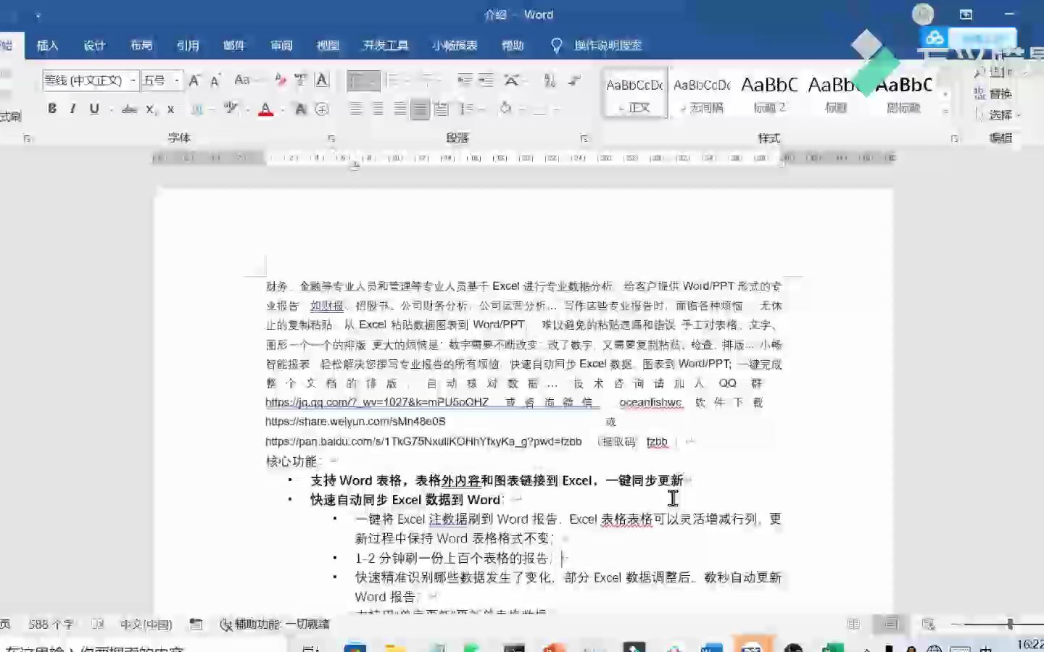Open the 邮件 ribbon tab
1044x652 pixels.
point(234,46)
